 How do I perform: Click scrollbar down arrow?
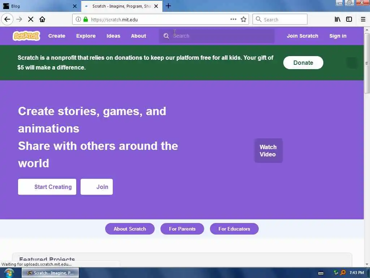tap(367, 264)
